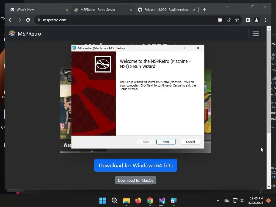Close the What's New tab
The image size is (276, 207).
pyautogui.click(x=67, y=10)
